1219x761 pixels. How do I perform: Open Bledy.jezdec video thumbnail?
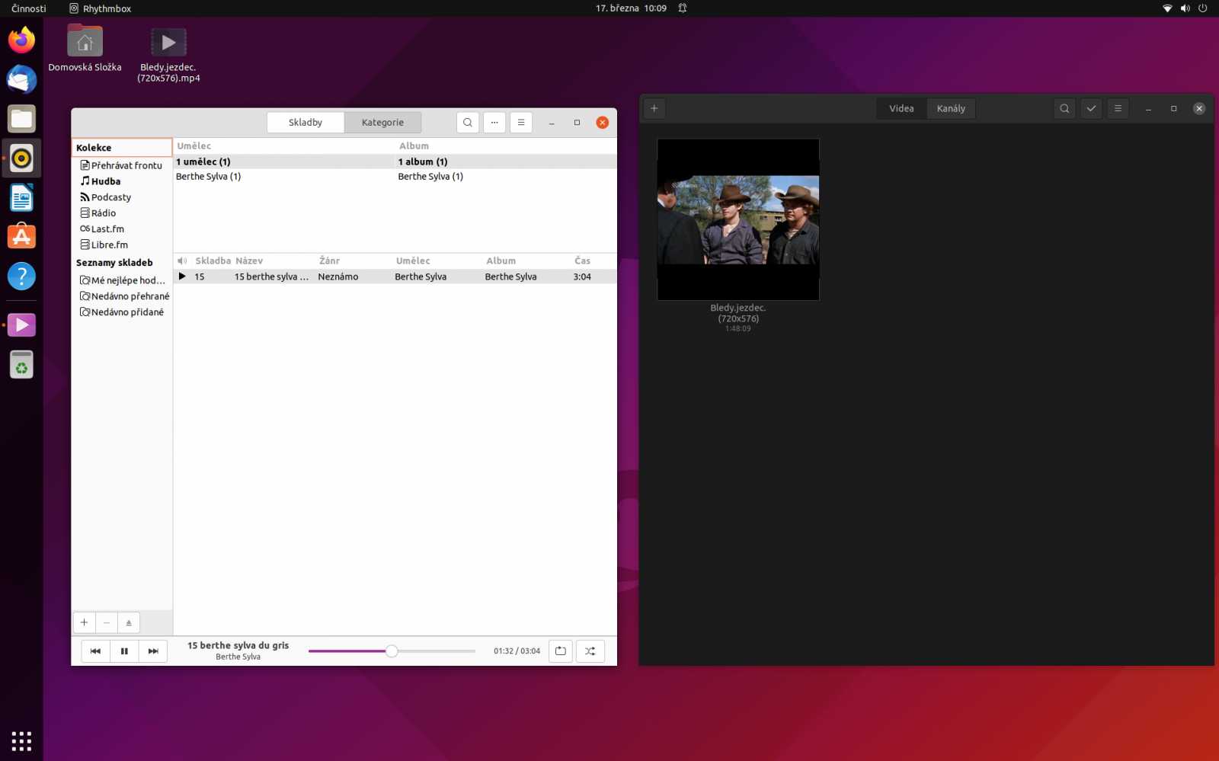738,219
